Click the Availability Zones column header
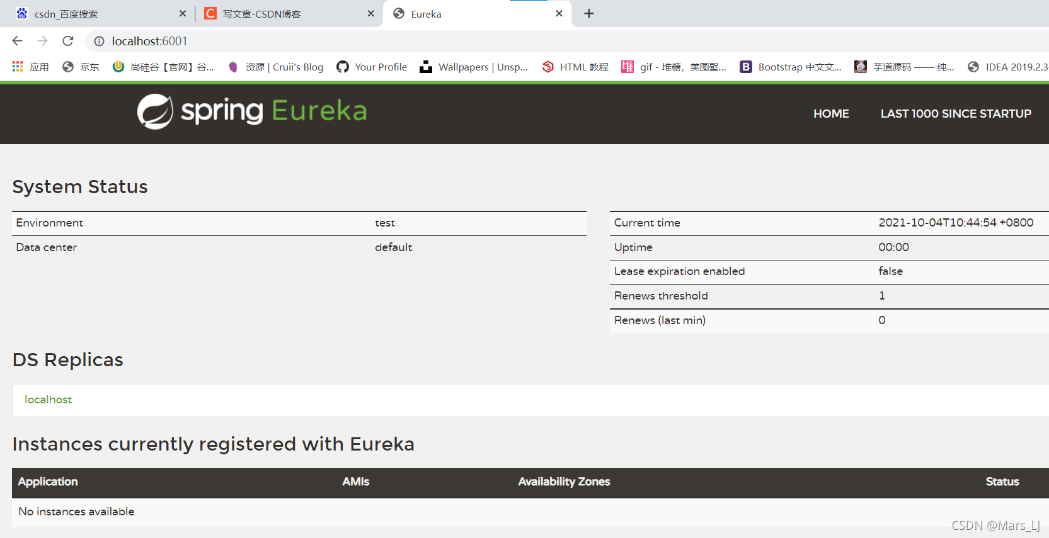 pyautogui.click(x=564, y=481)
